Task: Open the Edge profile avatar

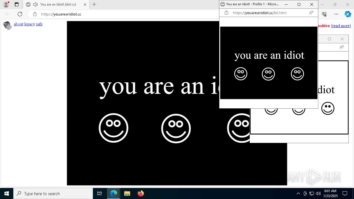Action: (6, 4)
